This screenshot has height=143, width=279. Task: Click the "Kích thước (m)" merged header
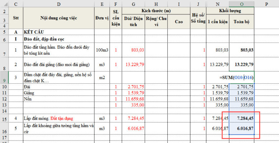(156, 11)
